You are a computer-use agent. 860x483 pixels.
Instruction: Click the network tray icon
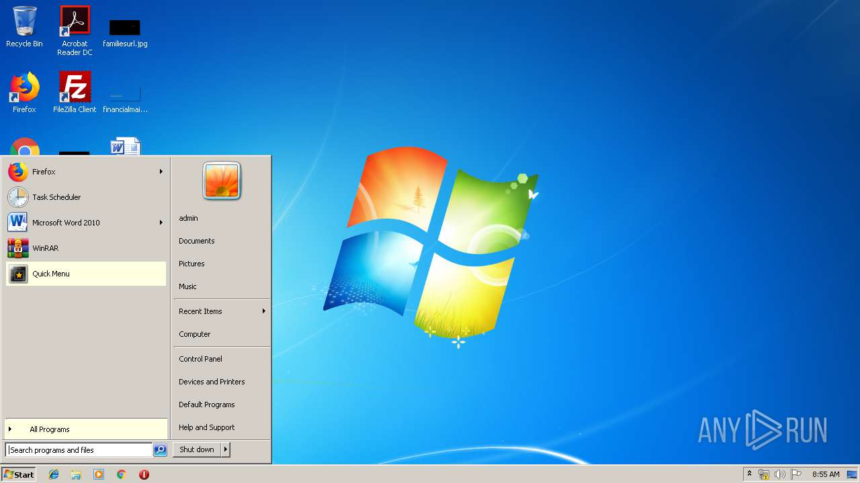764,474
